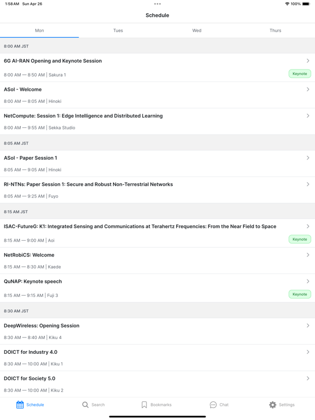Tap the battery icon in the status bar
The height and width of the screenshot is (420, 315).
point(306,4)
